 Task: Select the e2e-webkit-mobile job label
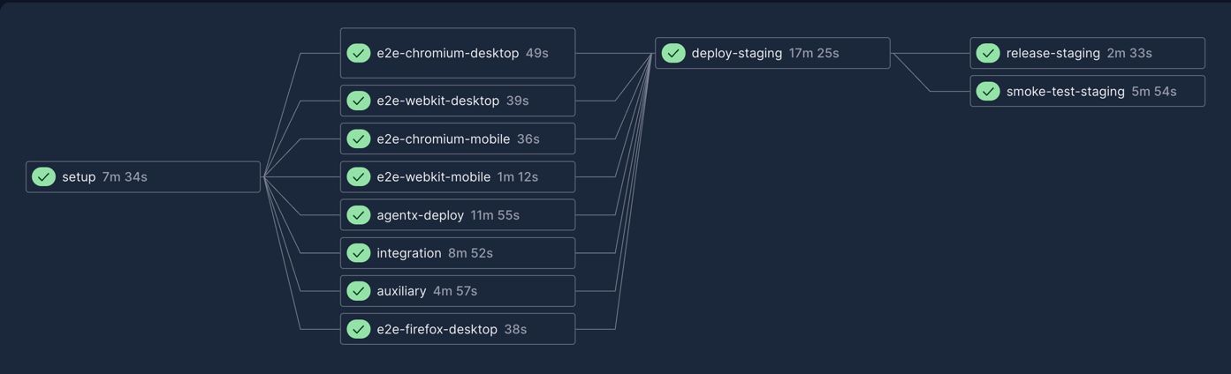coord(433,177)
